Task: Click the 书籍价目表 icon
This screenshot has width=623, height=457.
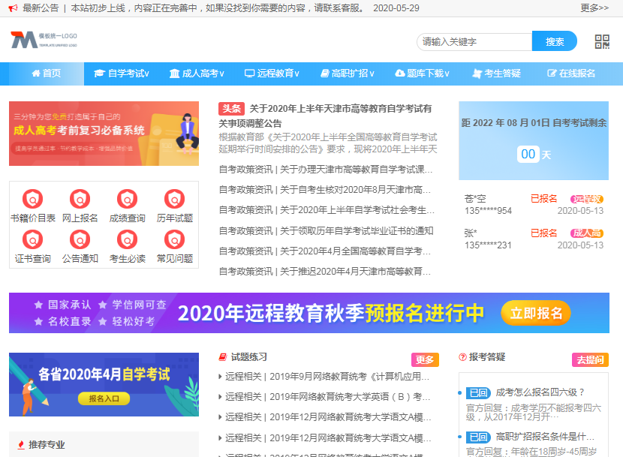Action: pos(32,200)
